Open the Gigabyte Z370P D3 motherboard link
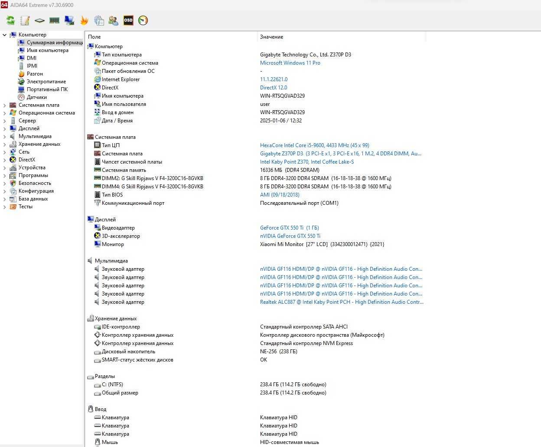This screenshot has height=447, width=541. 341,154
